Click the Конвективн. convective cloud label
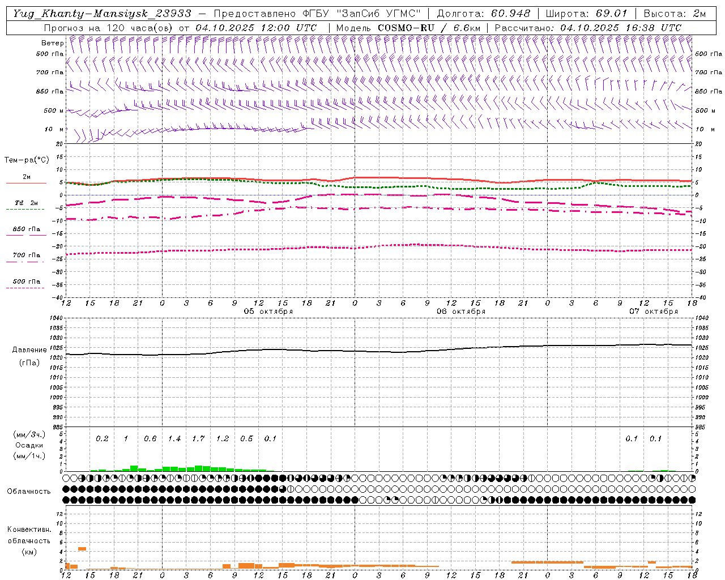The image size is (725, 580). coord(29,530)
